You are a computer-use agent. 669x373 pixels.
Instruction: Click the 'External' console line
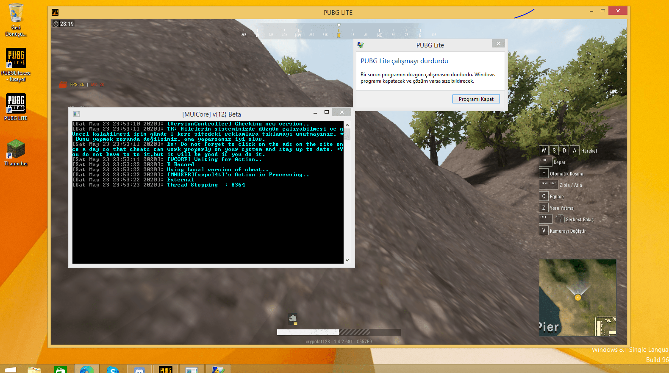[x=133, y=180]
